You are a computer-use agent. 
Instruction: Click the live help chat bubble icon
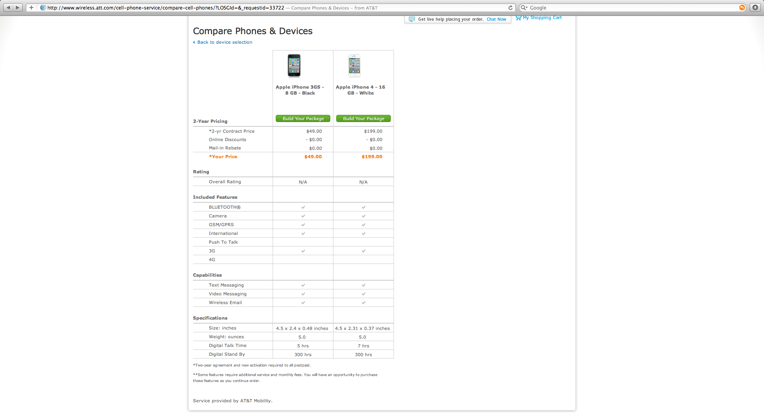[412, 19]
